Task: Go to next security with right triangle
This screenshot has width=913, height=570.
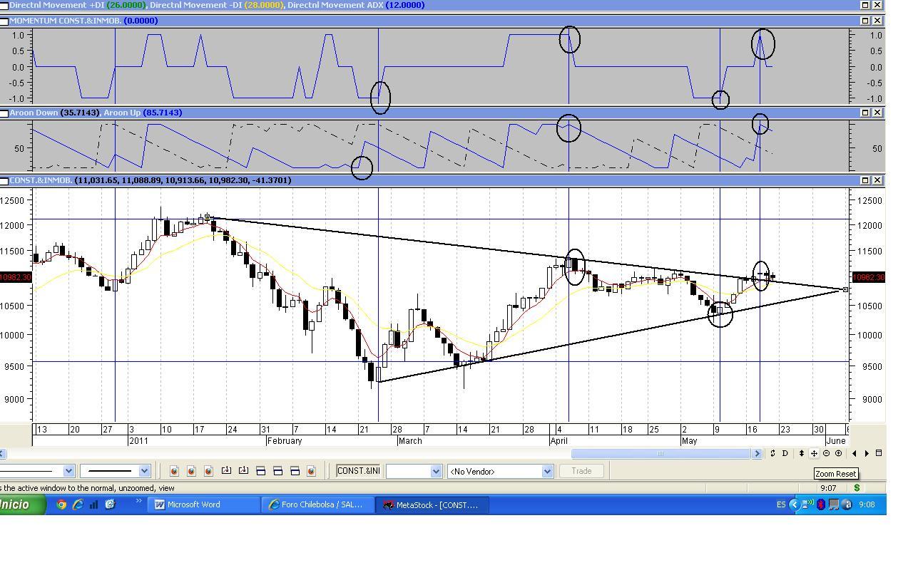Action: 867,453
